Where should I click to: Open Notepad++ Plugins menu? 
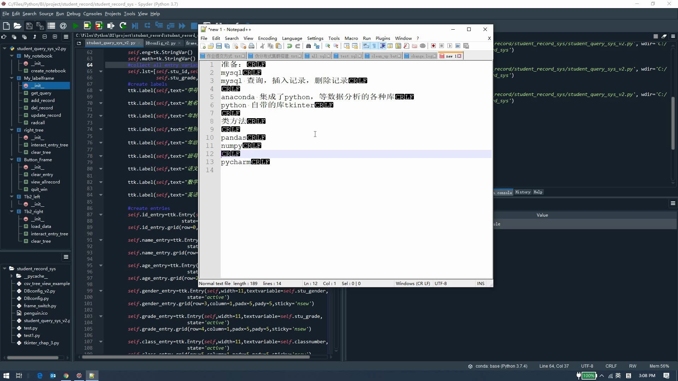click(383, 38)
